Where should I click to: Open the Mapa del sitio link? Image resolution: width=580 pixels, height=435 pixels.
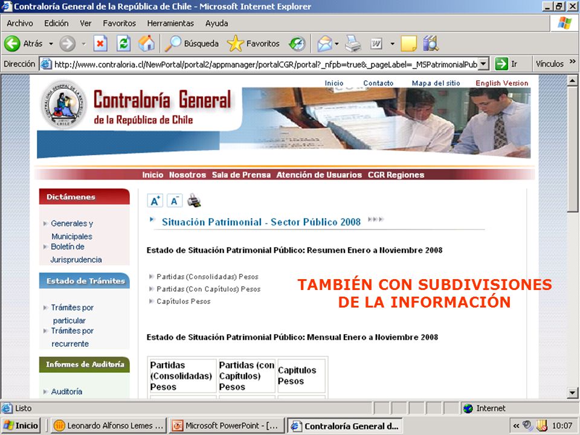pyautogui.click(x=436, y=83)
